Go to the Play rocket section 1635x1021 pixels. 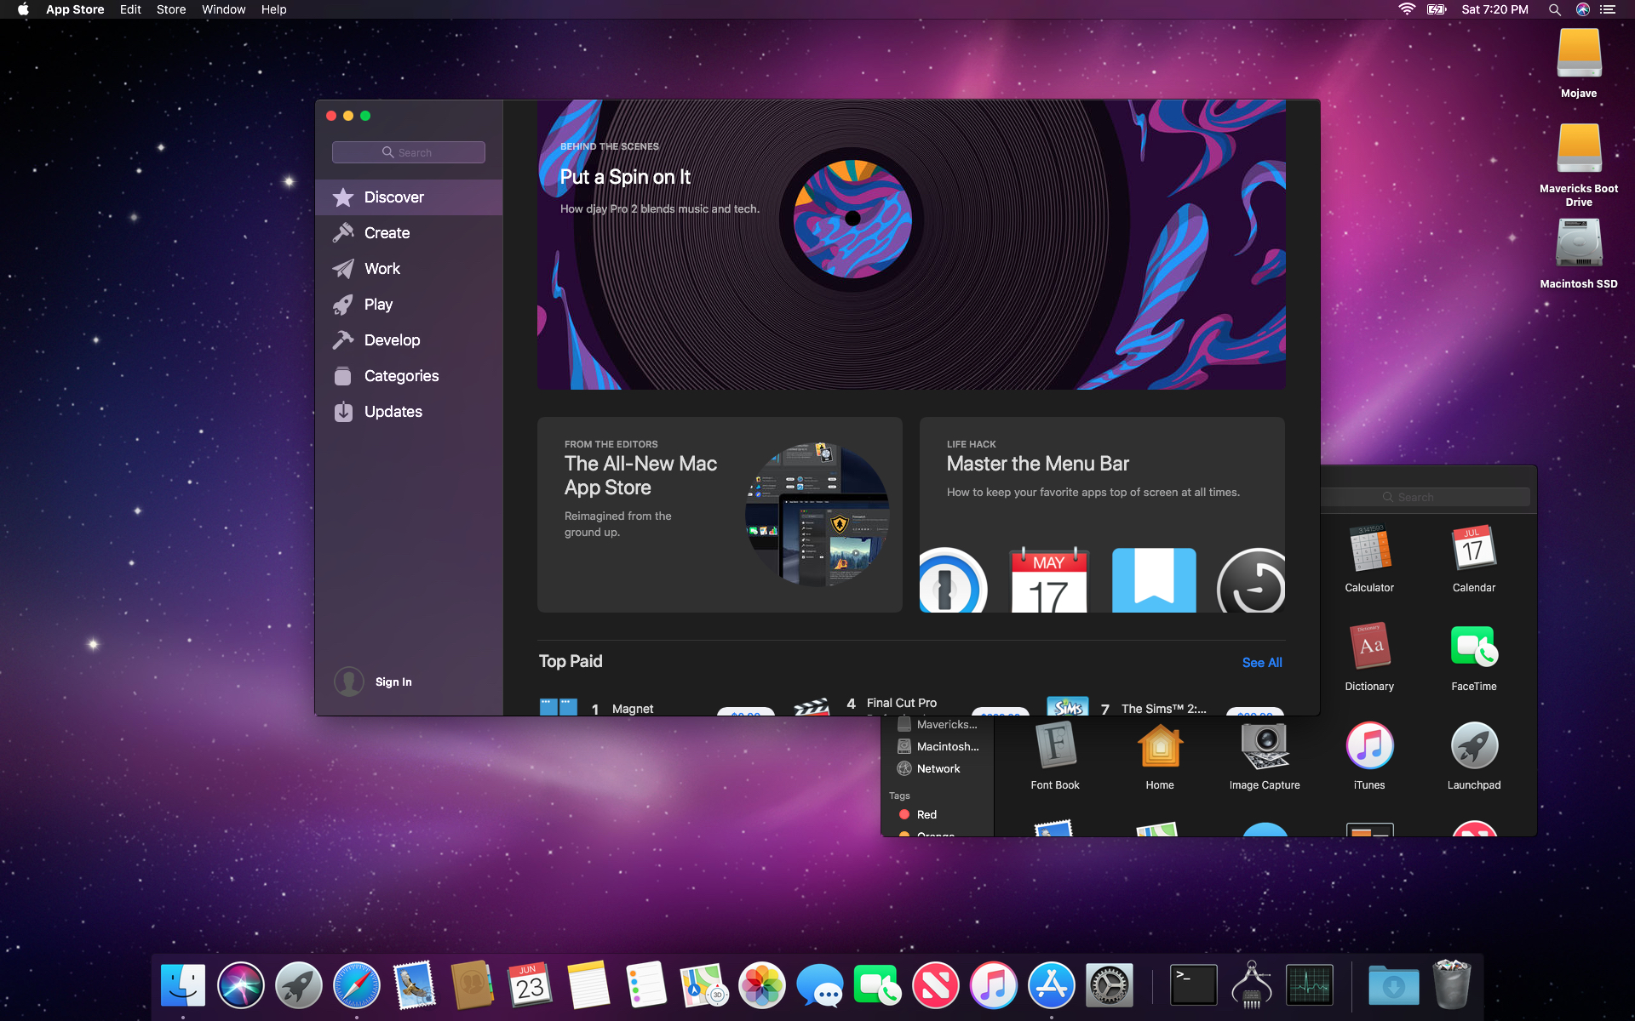(378, 305)
